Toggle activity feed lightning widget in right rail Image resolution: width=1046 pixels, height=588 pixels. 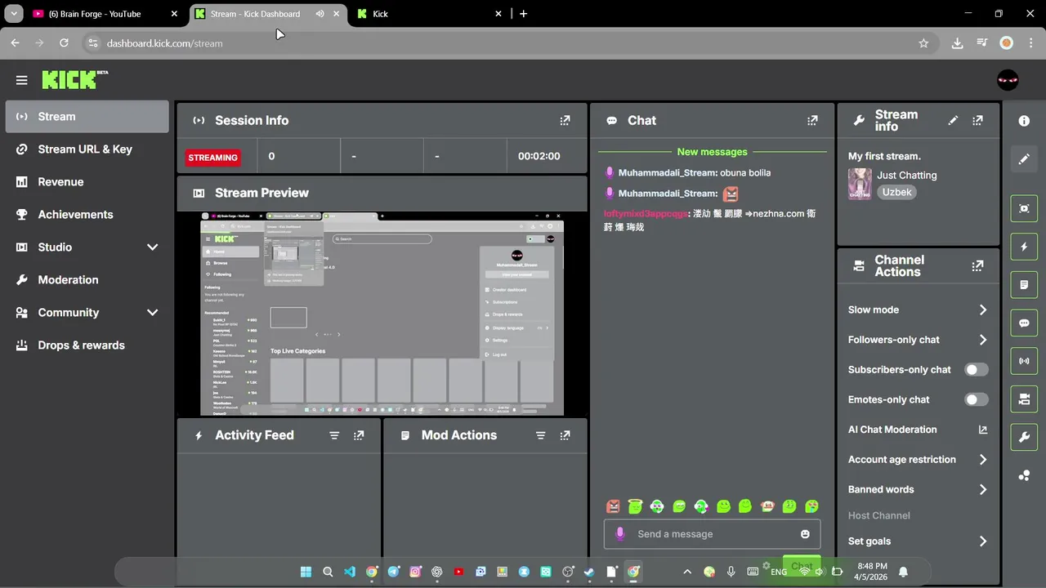[x=1024, y=247]
